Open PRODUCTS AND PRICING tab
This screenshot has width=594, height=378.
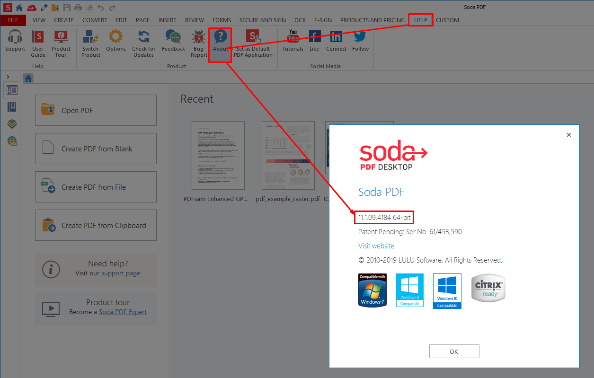click(372, 20)
